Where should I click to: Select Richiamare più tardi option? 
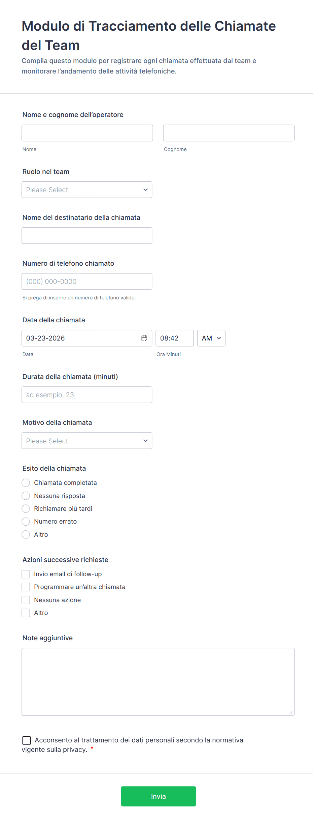(x=26, y=508)
